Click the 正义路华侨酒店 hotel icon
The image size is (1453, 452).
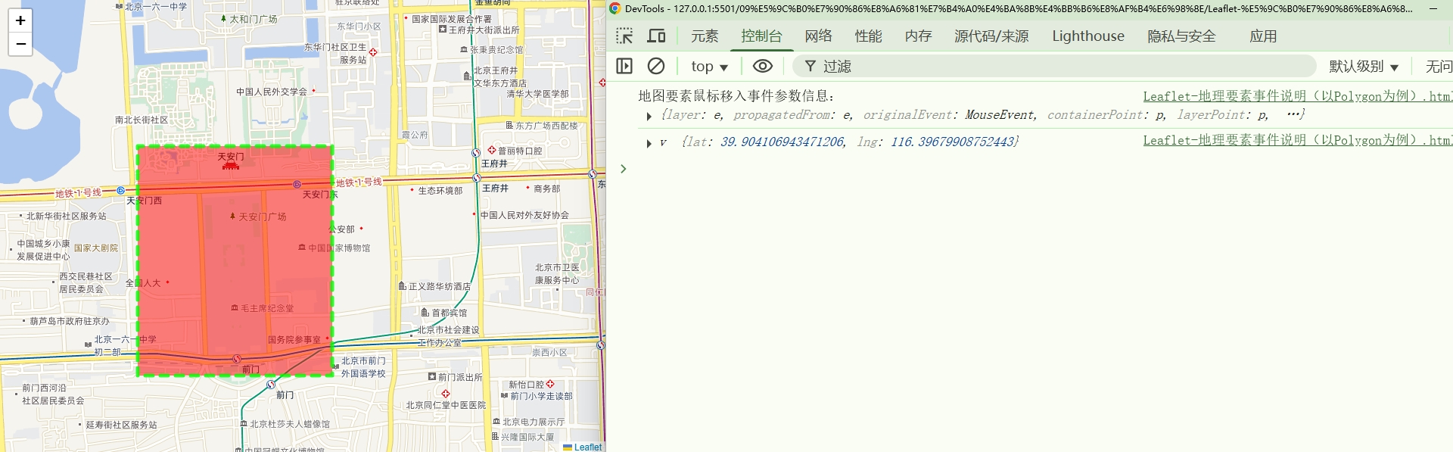(x=403, y=286)
